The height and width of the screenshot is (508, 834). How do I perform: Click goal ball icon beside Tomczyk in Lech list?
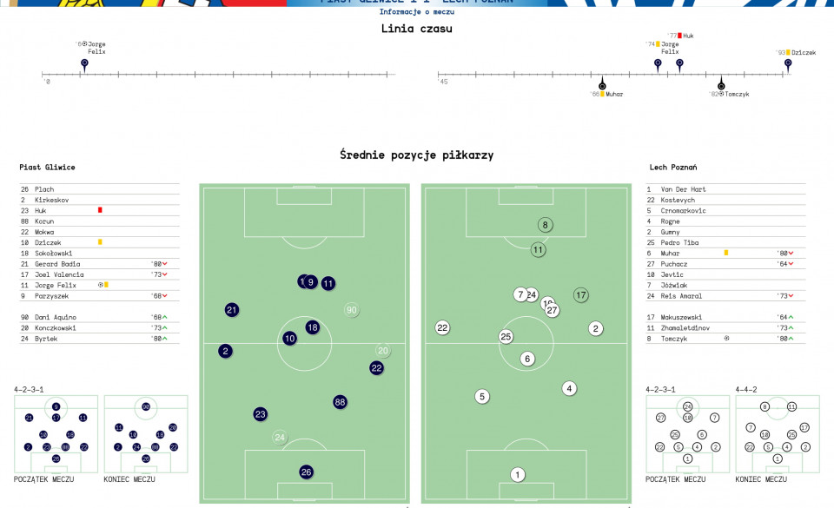click(x=726, y=338)
